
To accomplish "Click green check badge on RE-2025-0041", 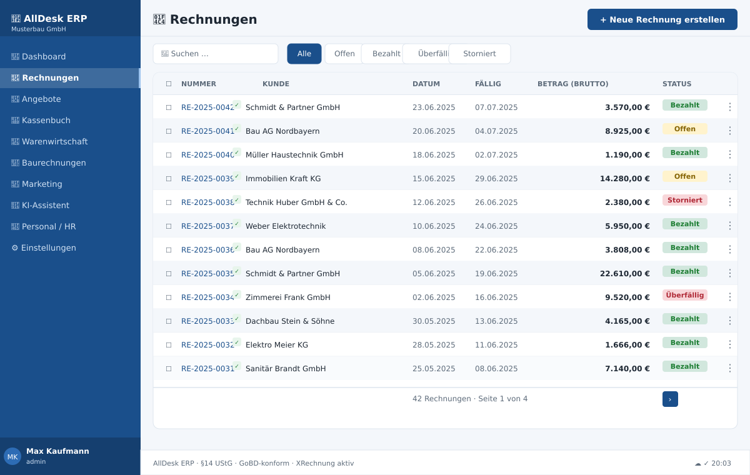I will [237, 128].
